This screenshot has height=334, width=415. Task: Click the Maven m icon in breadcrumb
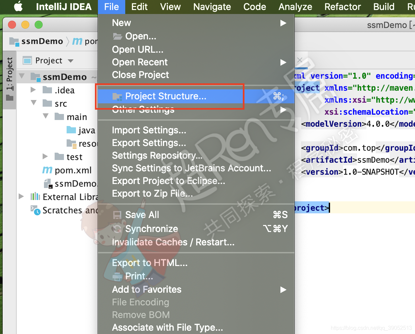pyautogui.click(x=77, y=41)
